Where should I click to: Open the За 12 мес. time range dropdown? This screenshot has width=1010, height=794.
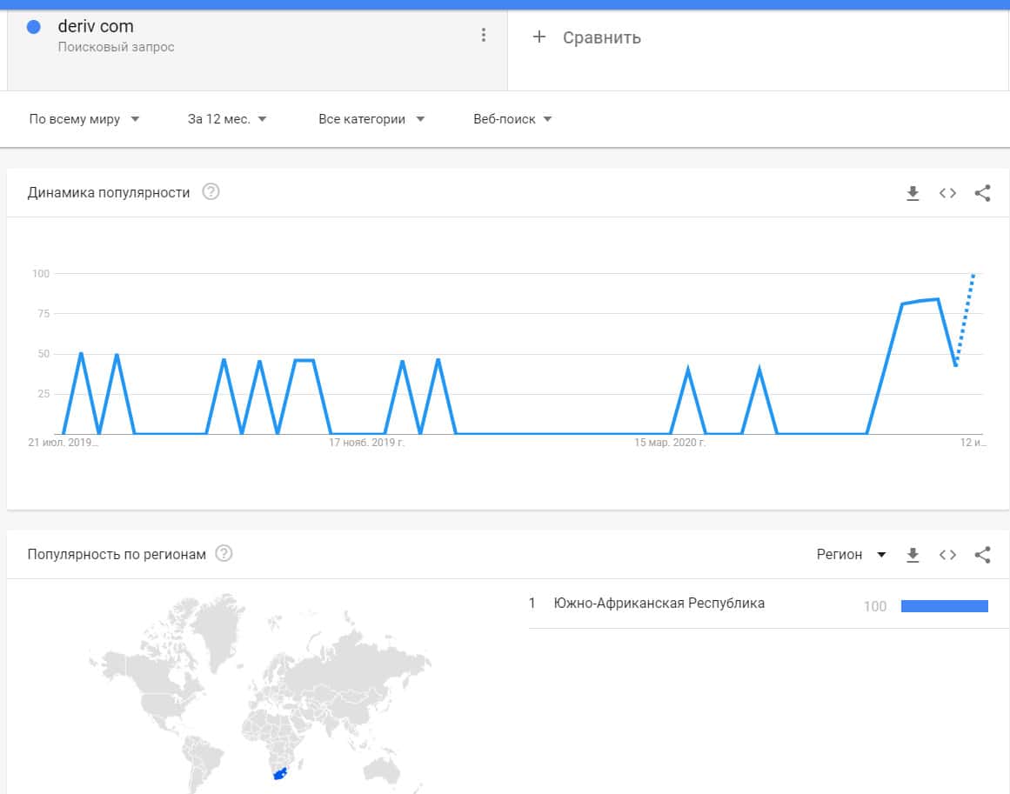point(227,119)
